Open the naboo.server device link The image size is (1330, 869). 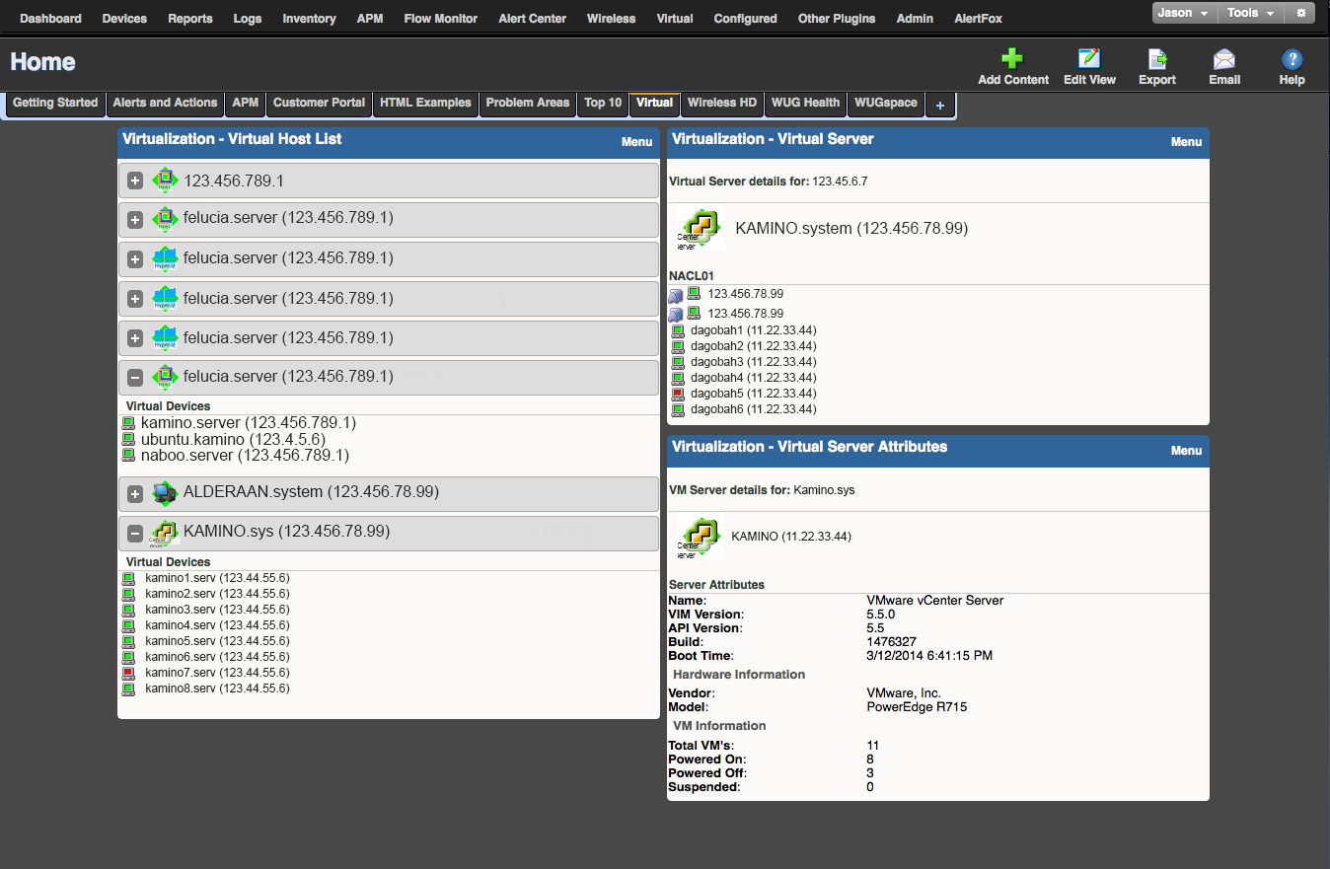245,455
